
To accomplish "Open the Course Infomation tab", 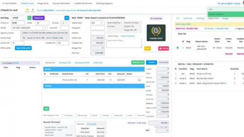I will pos(61,3).
